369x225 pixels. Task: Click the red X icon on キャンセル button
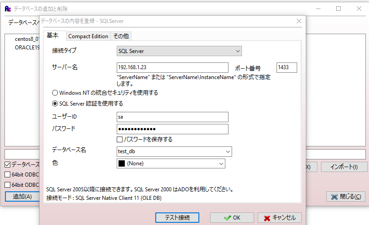[267, 218]
